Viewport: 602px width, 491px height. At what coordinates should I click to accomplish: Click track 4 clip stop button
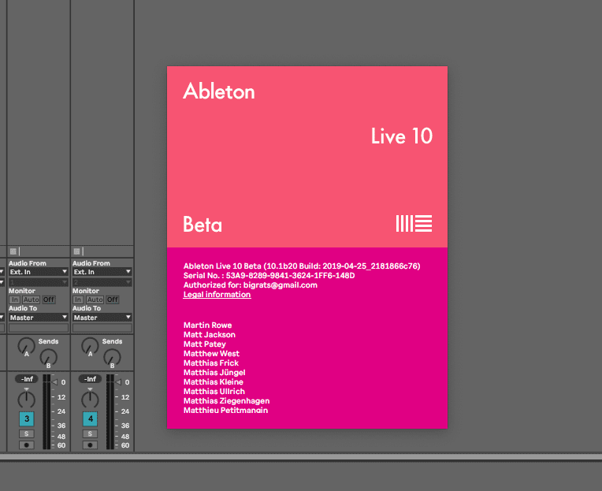[x=76, y=251]
